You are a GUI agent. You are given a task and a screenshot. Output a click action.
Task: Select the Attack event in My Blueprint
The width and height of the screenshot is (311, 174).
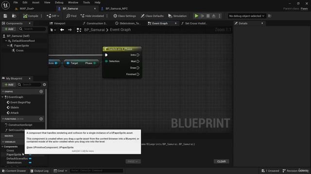coord(15,113)
